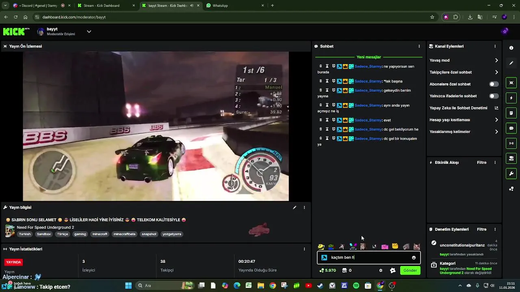Switch to the Stream - Kick Dashboard tab
Screen dimensions: 520x292
[x=106, y=6]
